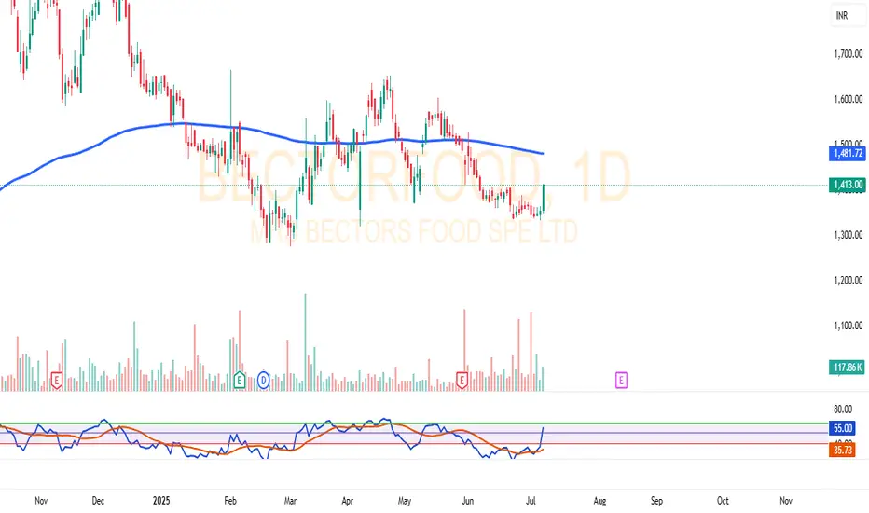Screen dimensions: 869x513
Task: Click the Jun time axis label
Action: tap(468, 501)
